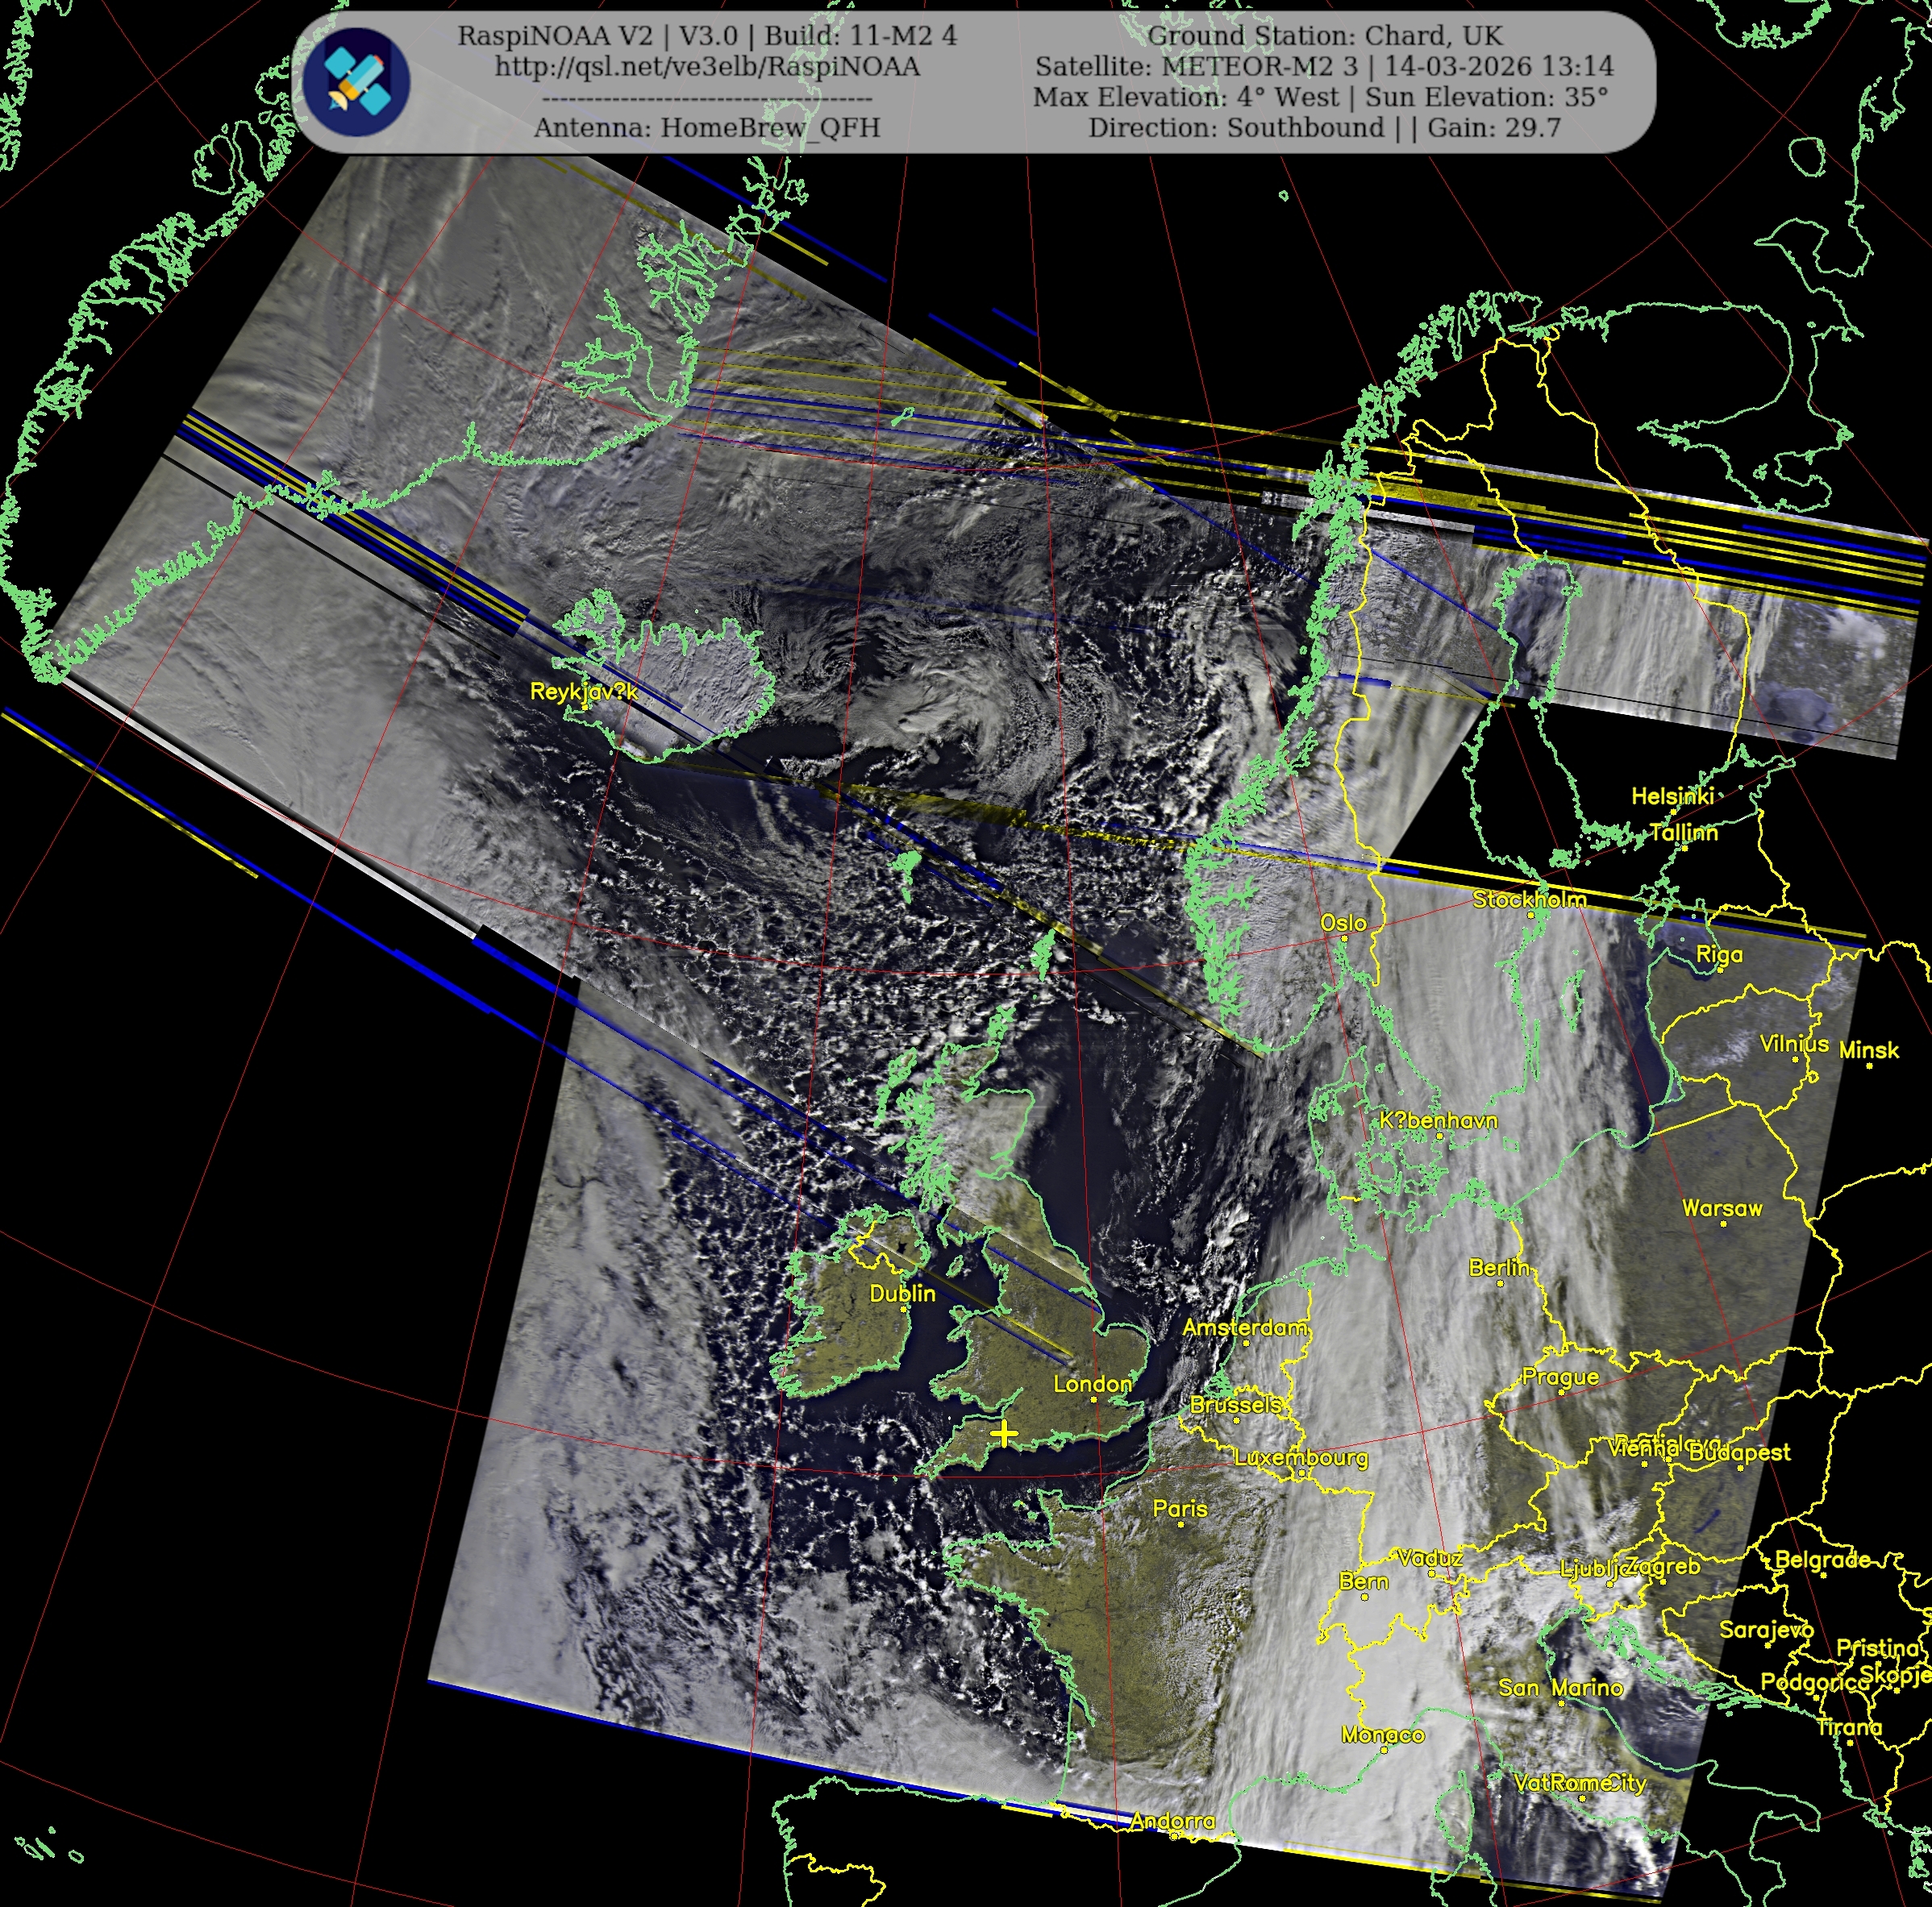Click the Berlin city label
1932x1907 pixels.
[1499, 1267]
